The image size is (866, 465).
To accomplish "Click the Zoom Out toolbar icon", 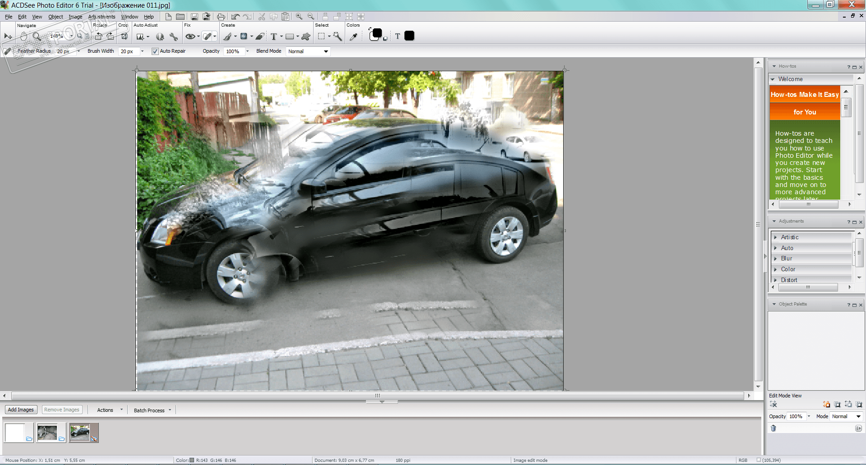I will pos(311,17).
